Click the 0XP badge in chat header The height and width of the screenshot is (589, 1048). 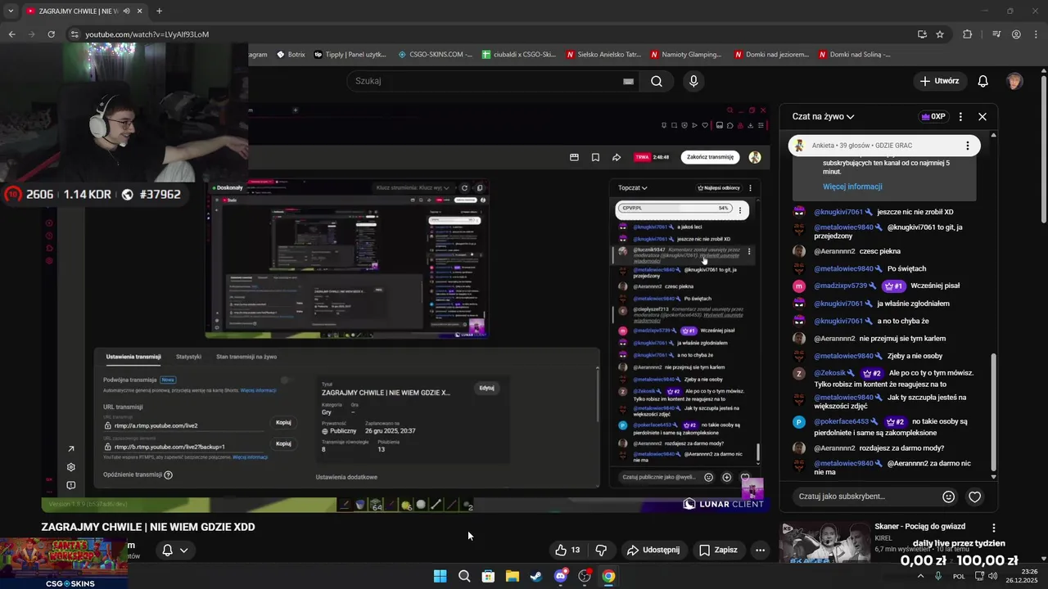[x=933, y=116]
